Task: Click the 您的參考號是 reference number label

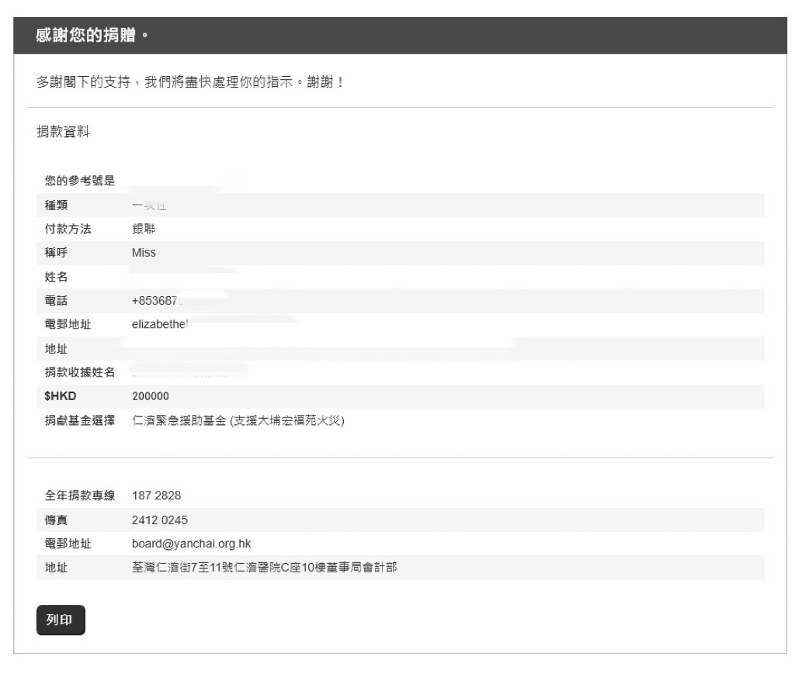Action: [x=80, y=181]
